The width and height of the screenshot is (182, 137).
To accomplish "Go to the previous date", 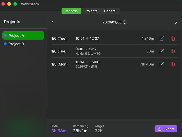I will (52, 22).
